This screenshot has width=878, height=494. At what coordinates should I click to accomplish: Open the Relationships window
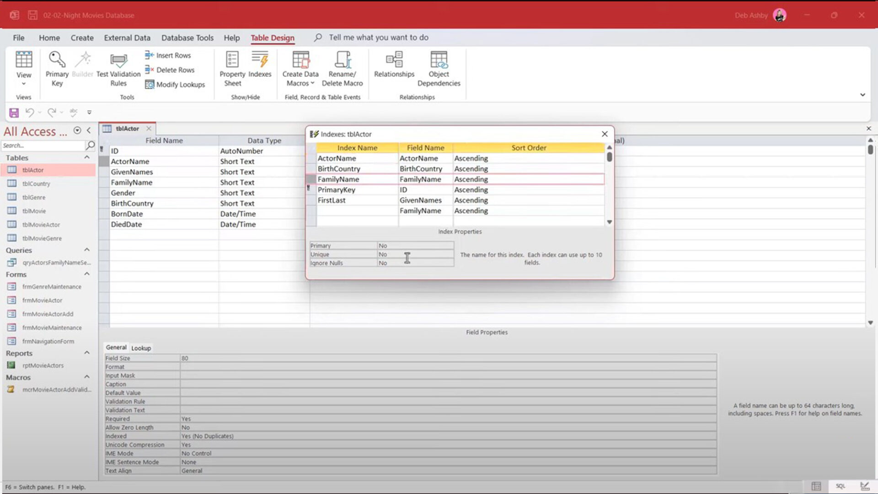393,68
